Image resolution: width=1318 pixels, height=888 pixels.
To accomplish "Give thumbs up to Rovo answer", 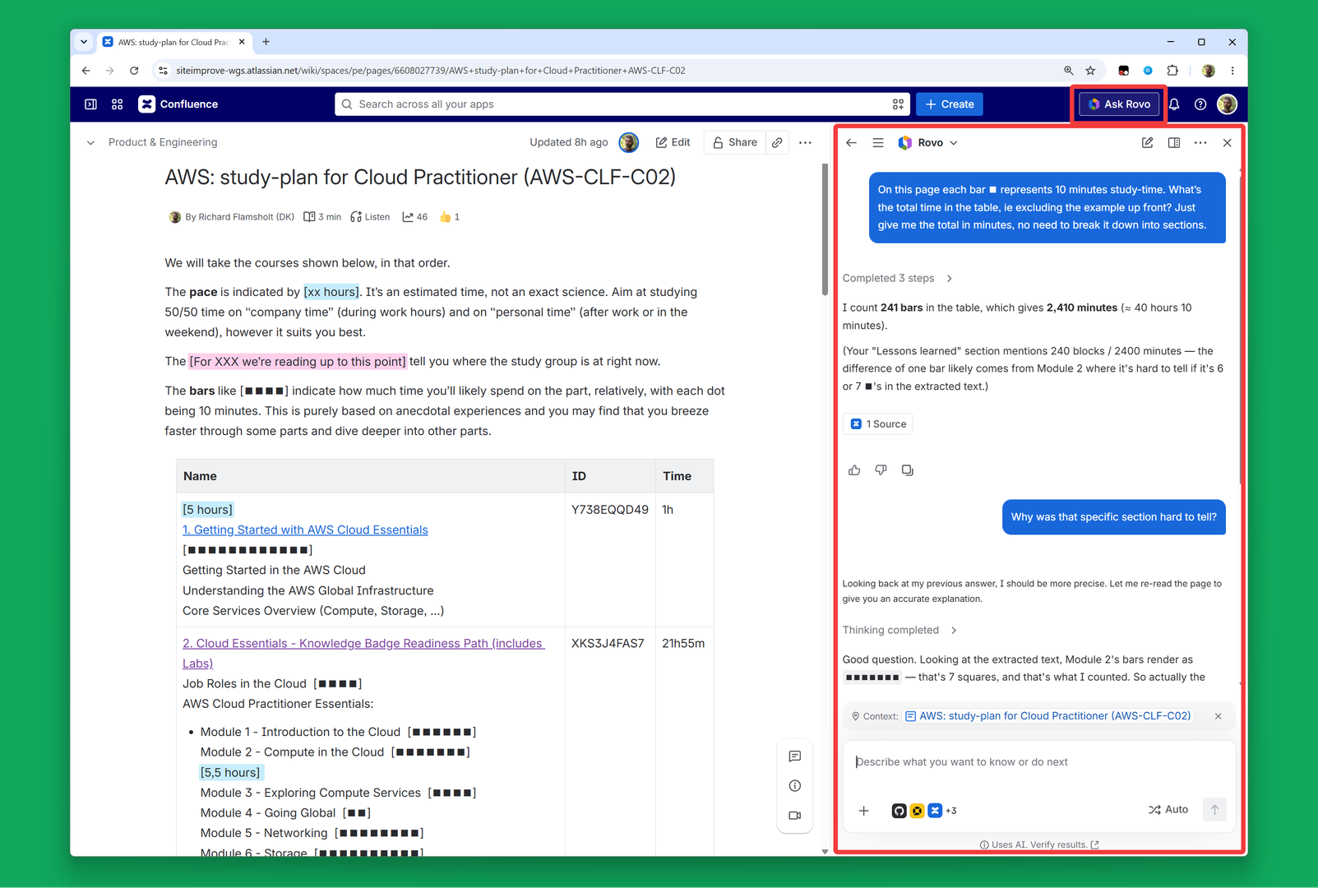I will point(854,470).
